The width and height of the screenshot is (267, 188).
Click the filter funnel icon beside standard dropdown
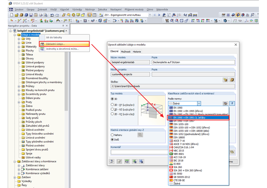tap(232, 103)
